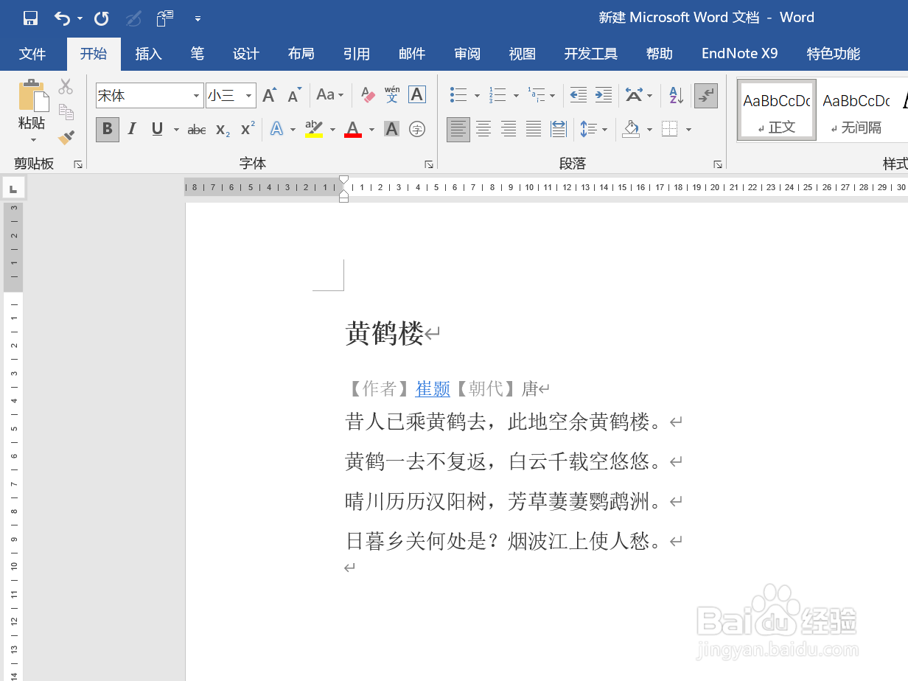The height and width of the screenshot is (681, 908).
Task: Align text right
Action: [x=509, y=130]
